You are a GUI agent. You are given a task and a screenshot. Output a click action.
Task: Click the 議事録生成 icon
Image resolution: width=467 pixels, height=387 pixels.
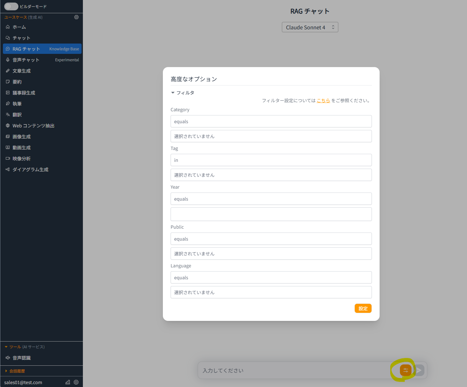click(8, 93)
